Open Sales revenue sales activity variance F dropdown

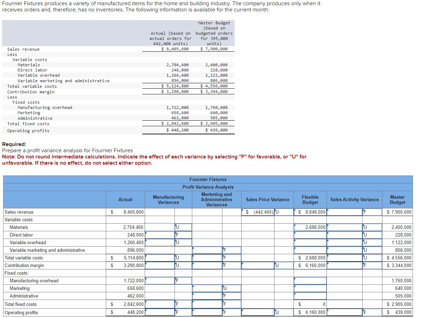(x=372, y=212)
